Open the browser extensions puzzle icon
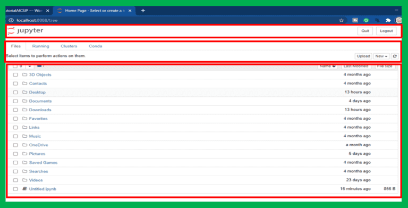Viewport: 408px width, 208px height. point(388,20)
